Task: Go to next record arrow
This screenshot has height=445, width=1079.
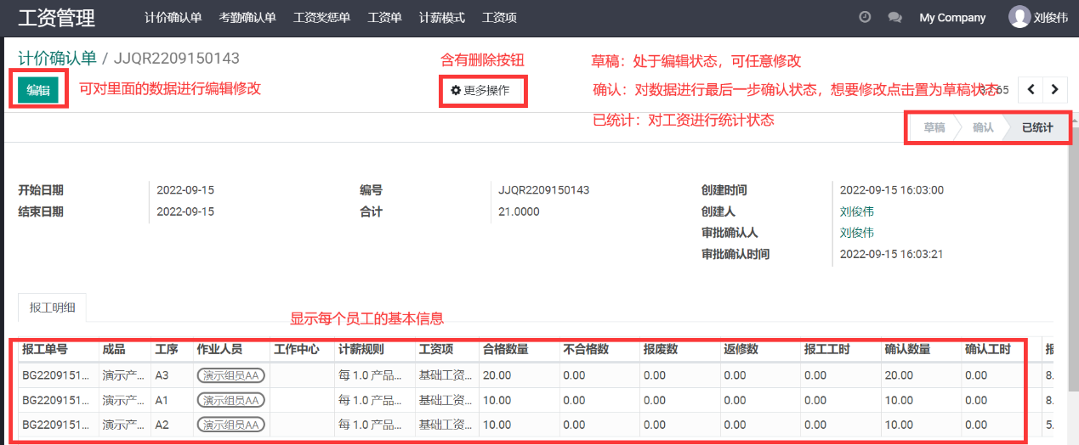Action: 1055,89
